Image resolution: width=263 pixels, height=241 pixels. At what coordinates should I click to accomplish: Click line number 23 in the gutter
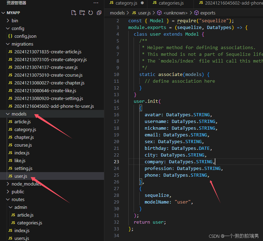pos(116,161)
